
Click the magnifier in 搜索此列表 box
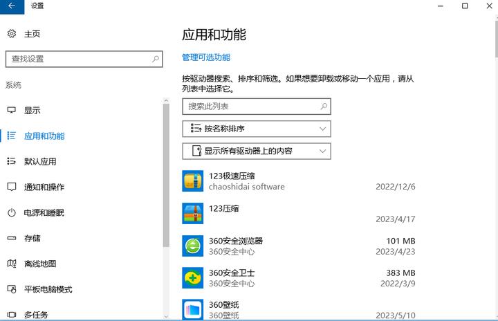pos(324,106)
